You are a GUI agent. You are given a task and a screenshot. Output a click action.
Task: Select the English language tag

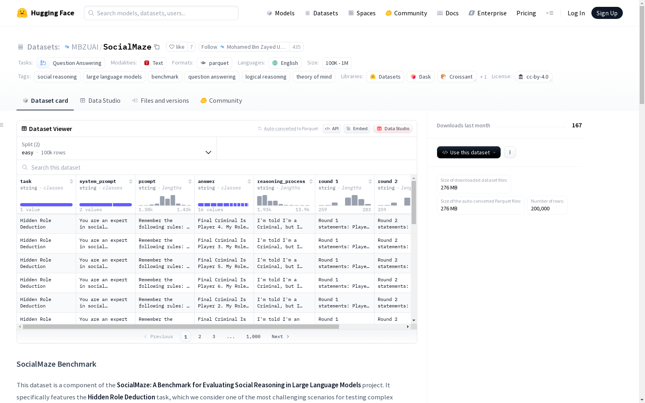[x=285, y=63]
